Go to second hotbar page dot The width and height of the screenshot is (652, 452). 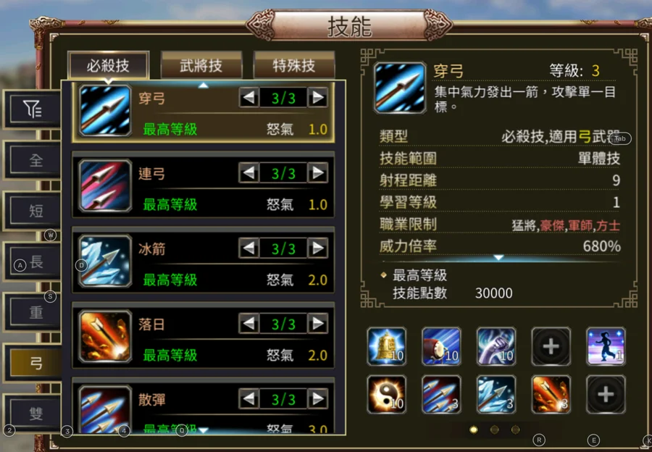(494, 430)
